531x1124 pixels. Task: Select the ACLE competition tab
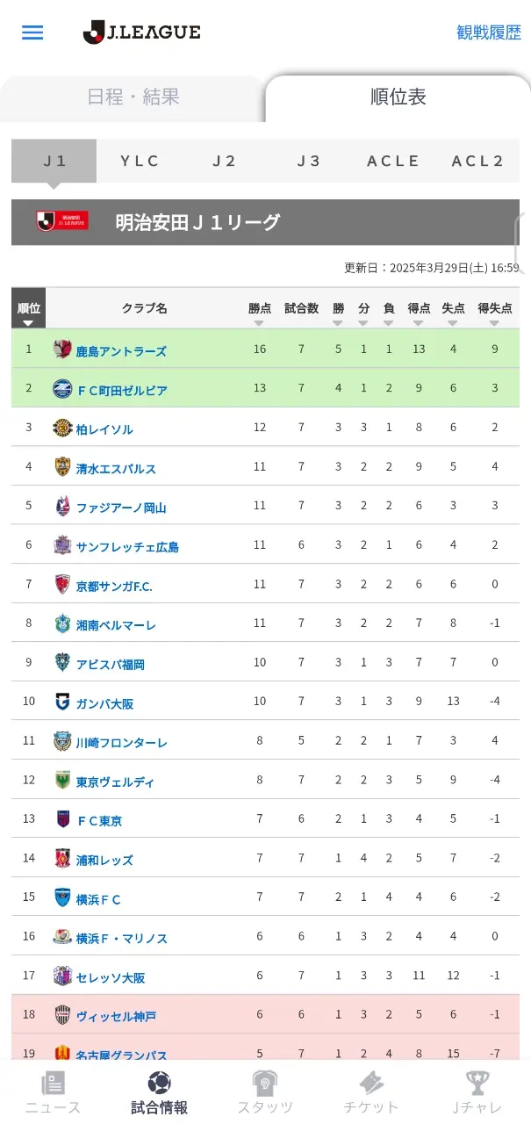pos(393,161)
